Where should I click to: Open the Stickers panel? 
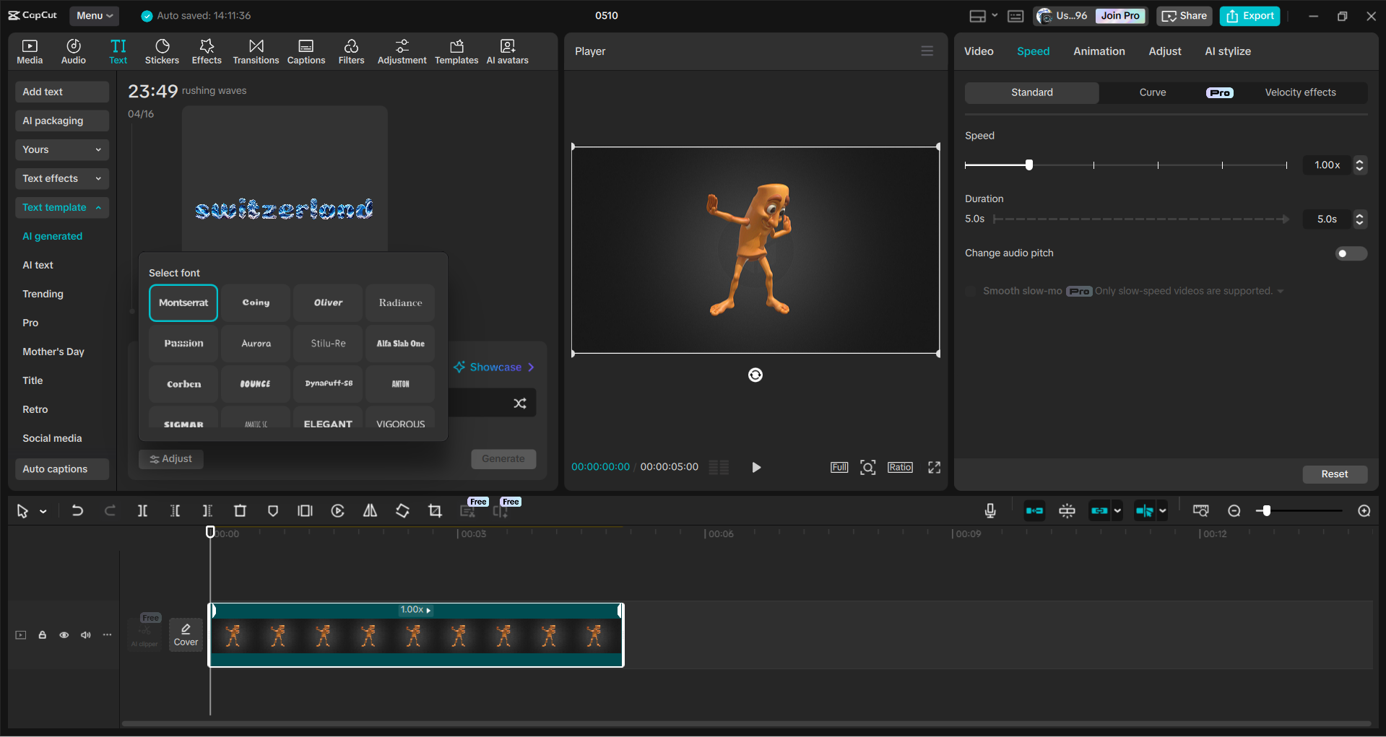[x=162, y=51]
